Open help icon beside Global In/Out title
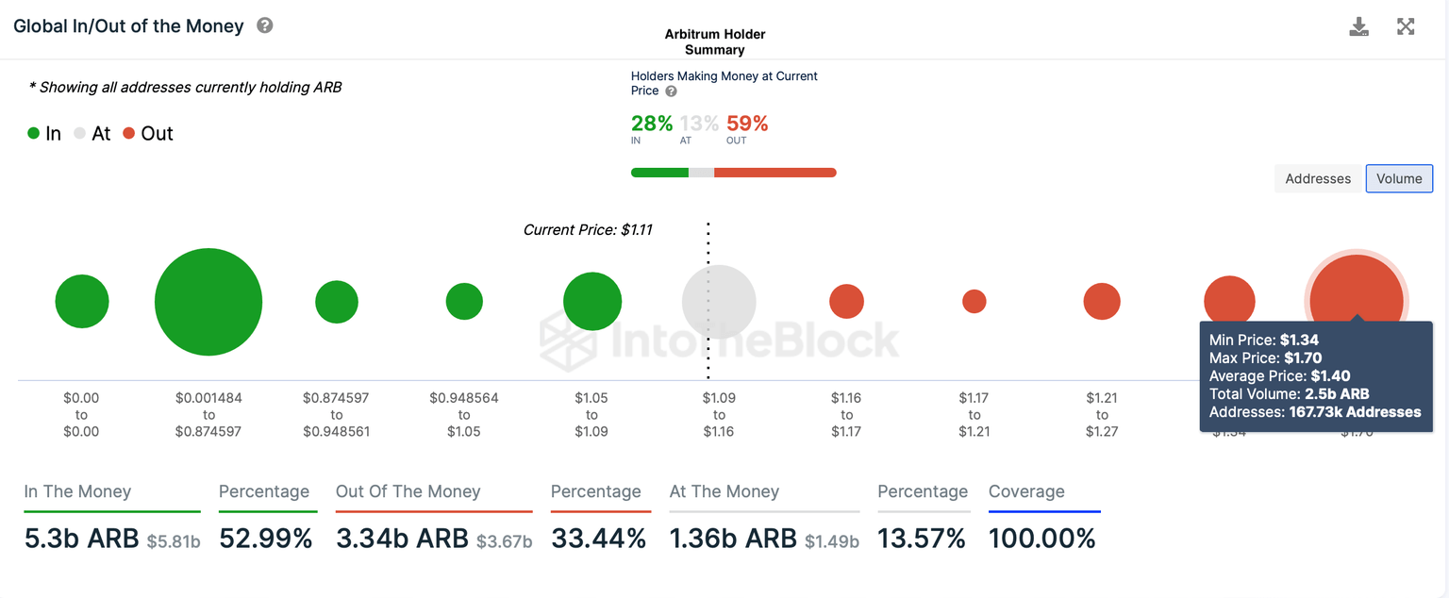The width and height of the screenshot is (1449, 598). tap(265, 25)
